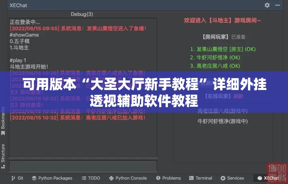Click the 09:55 system message about 发果山熏悟空

[78, 29]
